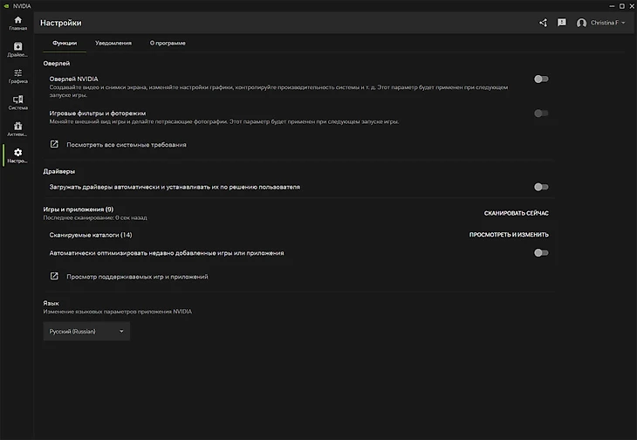The height and width of the screenshot is (440, 637).
Task: Click the NVIDIA logo in title bar
Action: click(x=6, y=6)
